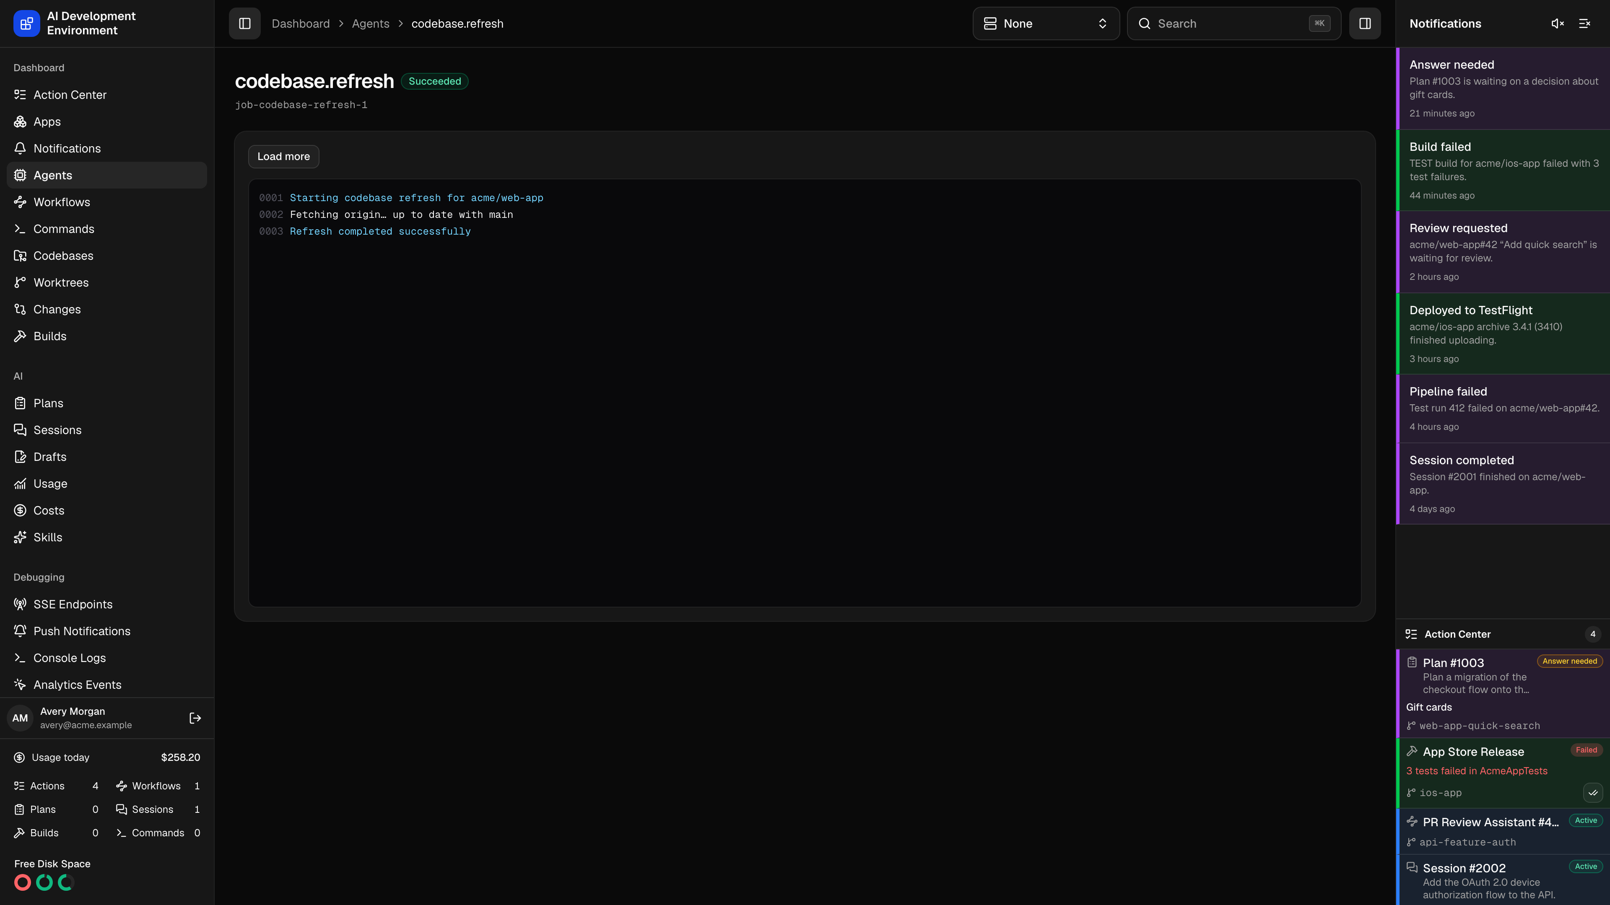Open Notifications in sidebar
The height and width of the screenshot is (905, 1610).
[x=107, y=149]
